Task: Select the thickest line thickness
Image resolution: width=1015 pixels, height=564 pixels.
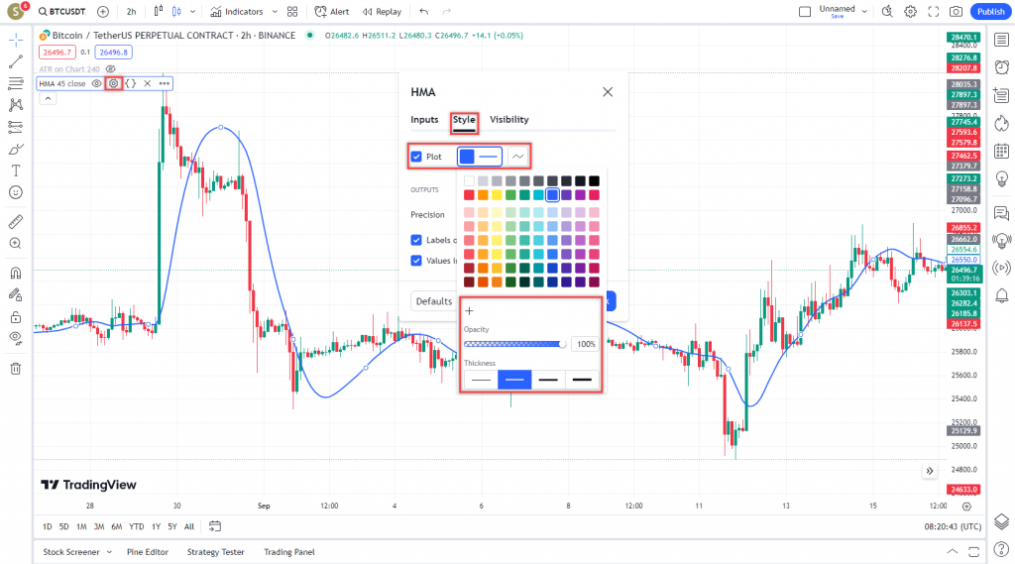Action: point(582,380)
